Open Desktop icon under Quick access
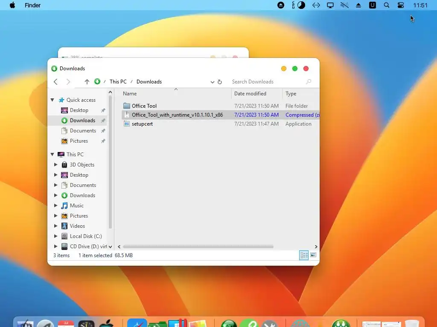 [64, 110]
